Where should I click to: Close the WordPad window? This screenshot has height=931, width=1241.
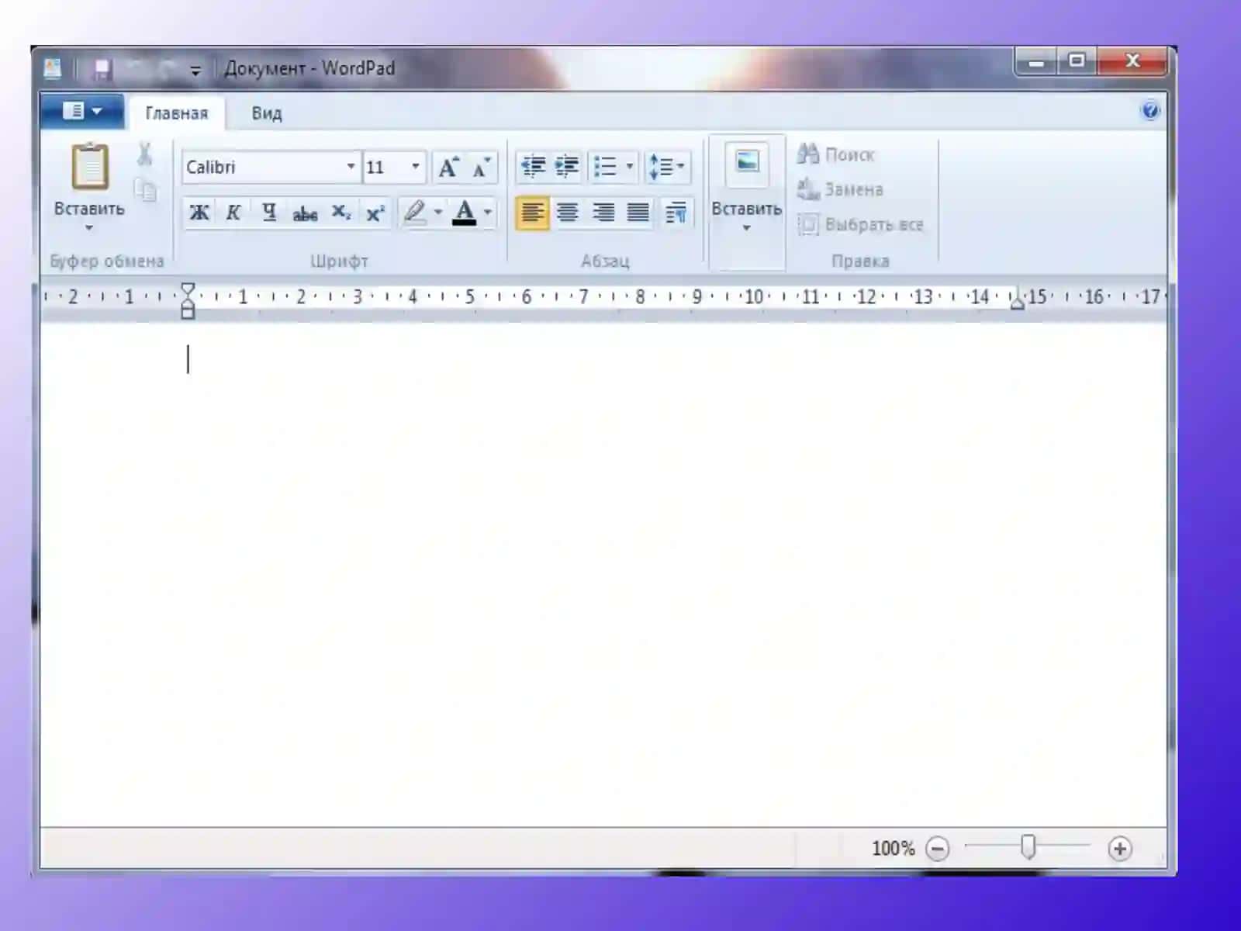pyautogui.click(x=1132, y=61)
